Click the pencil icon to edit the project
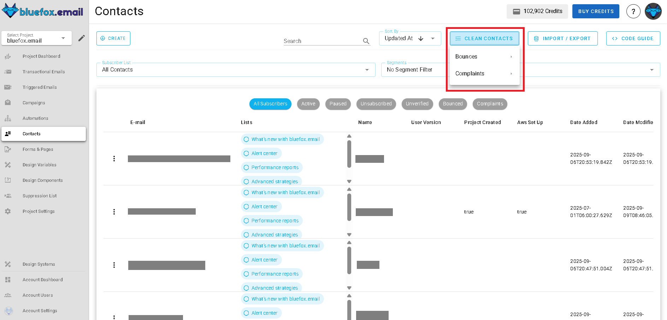 tap(81, 38)
